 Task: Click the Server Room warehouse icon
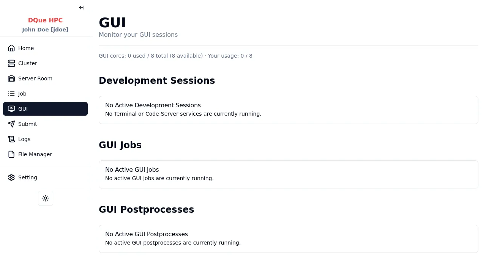pos(11,78)
